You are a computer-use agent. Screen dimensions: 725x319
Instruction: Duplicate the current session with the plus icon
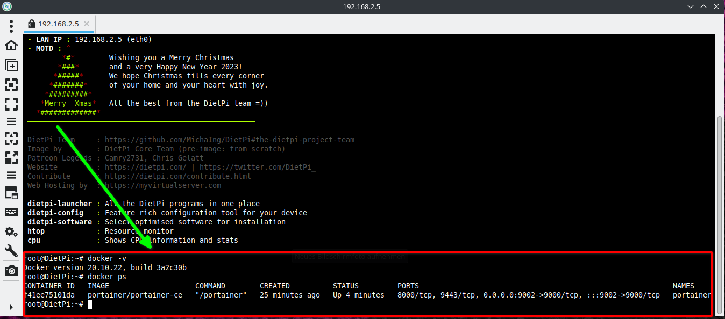point(11,65)
